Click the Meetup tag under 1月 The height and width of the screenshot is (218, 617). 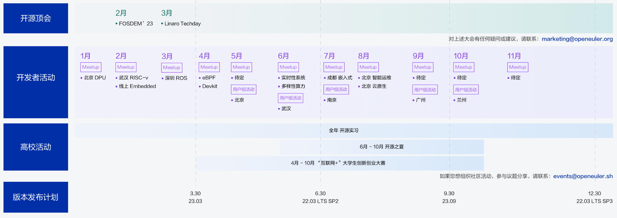pyautogui.click(x=91, y=67)
